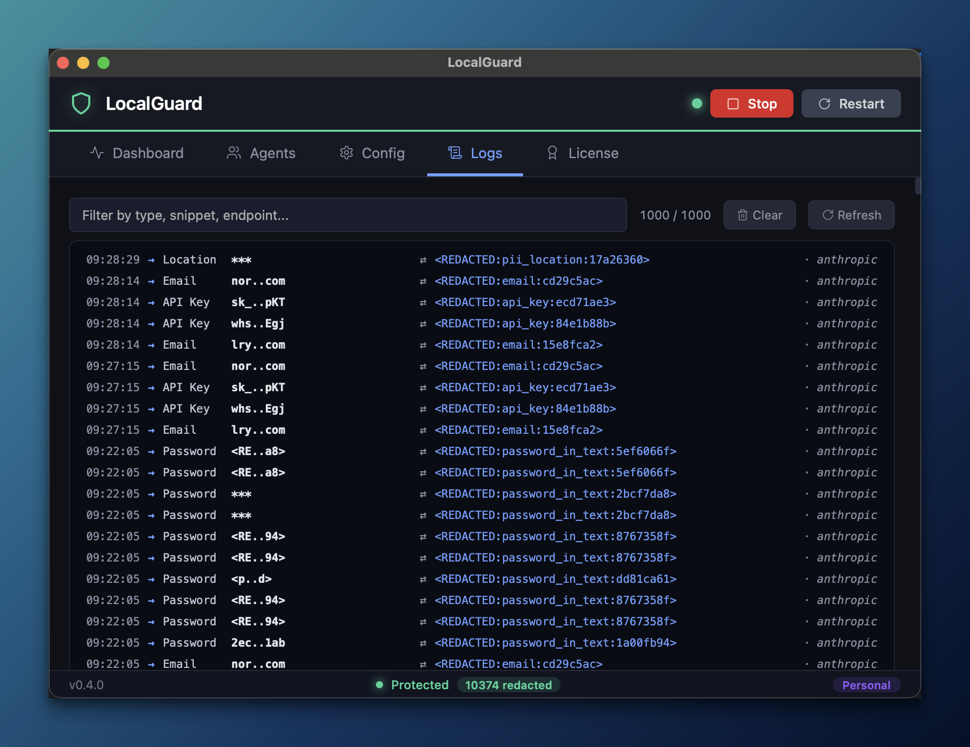Click the Personal license badge
Image resolution: width=970 pixels, height=747 pixels.
point(866,685)
